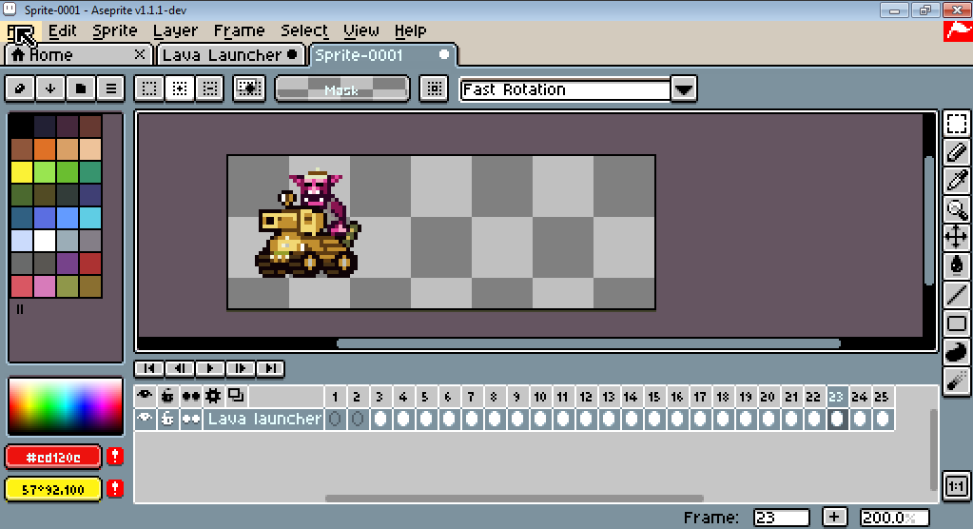The image size is (973, 529).
Task: Pick the orange palette swatch
Action: (44, 149)
